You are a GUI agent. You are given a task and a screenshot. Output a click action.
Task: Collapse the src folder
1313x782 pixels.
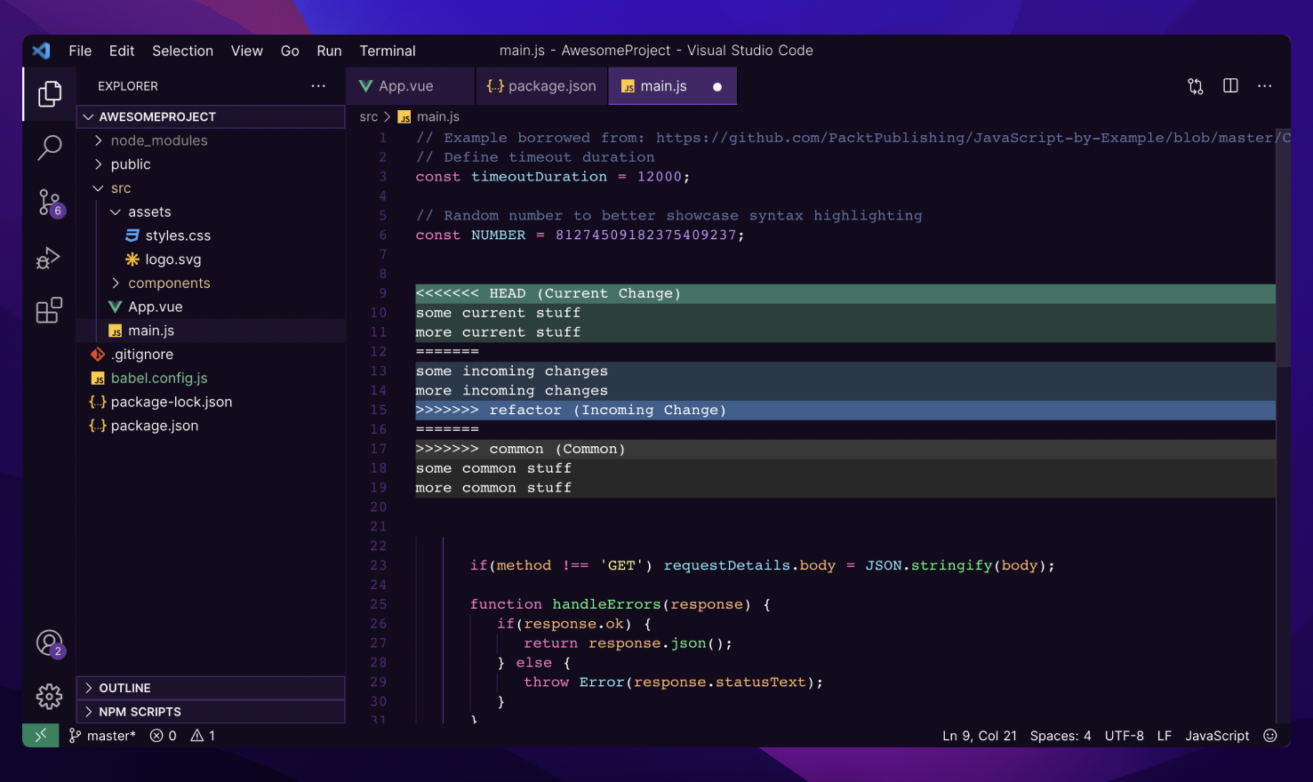(x=211, y=188)
